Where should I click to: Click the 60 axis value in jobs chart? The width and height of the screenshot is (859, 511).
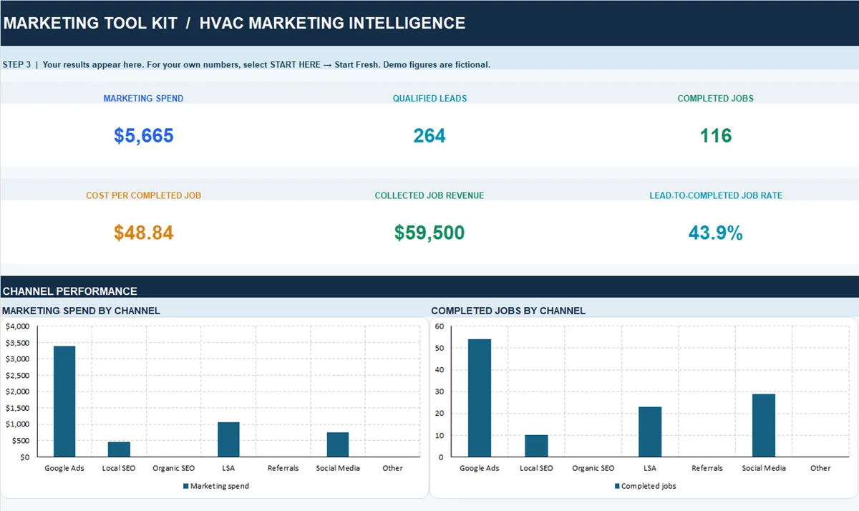pyautogui.click(x=440, y=326)
